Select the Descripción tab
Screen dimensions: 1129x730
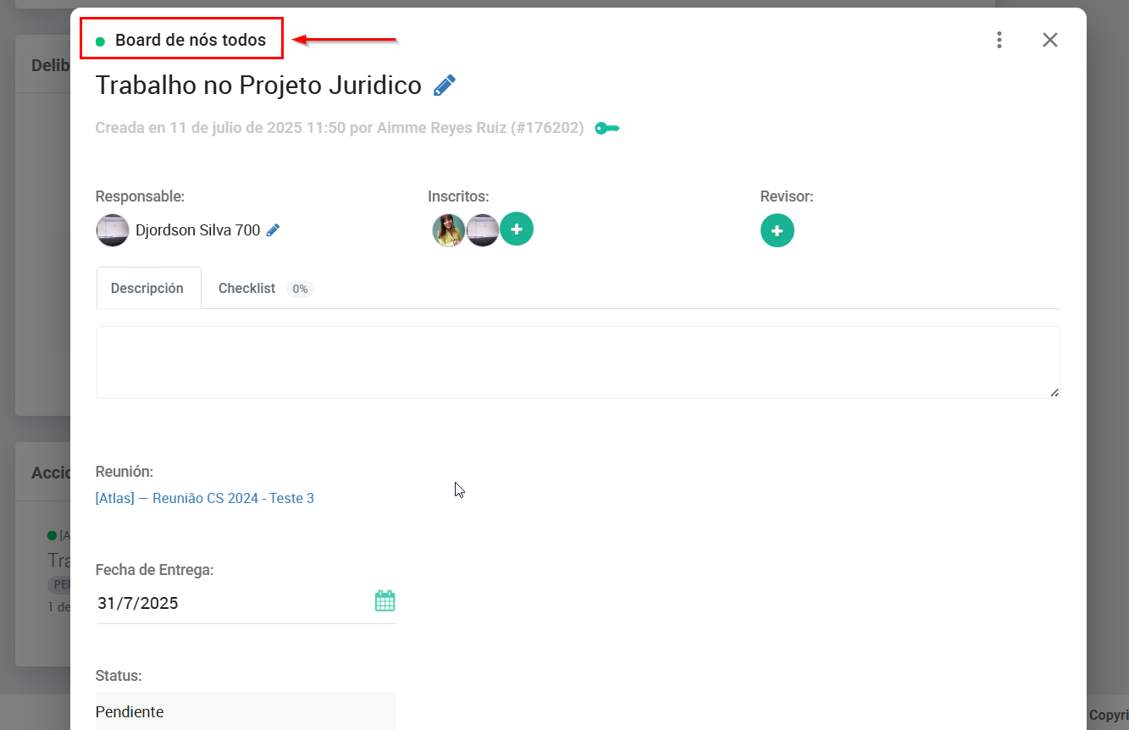coord(147,289)
